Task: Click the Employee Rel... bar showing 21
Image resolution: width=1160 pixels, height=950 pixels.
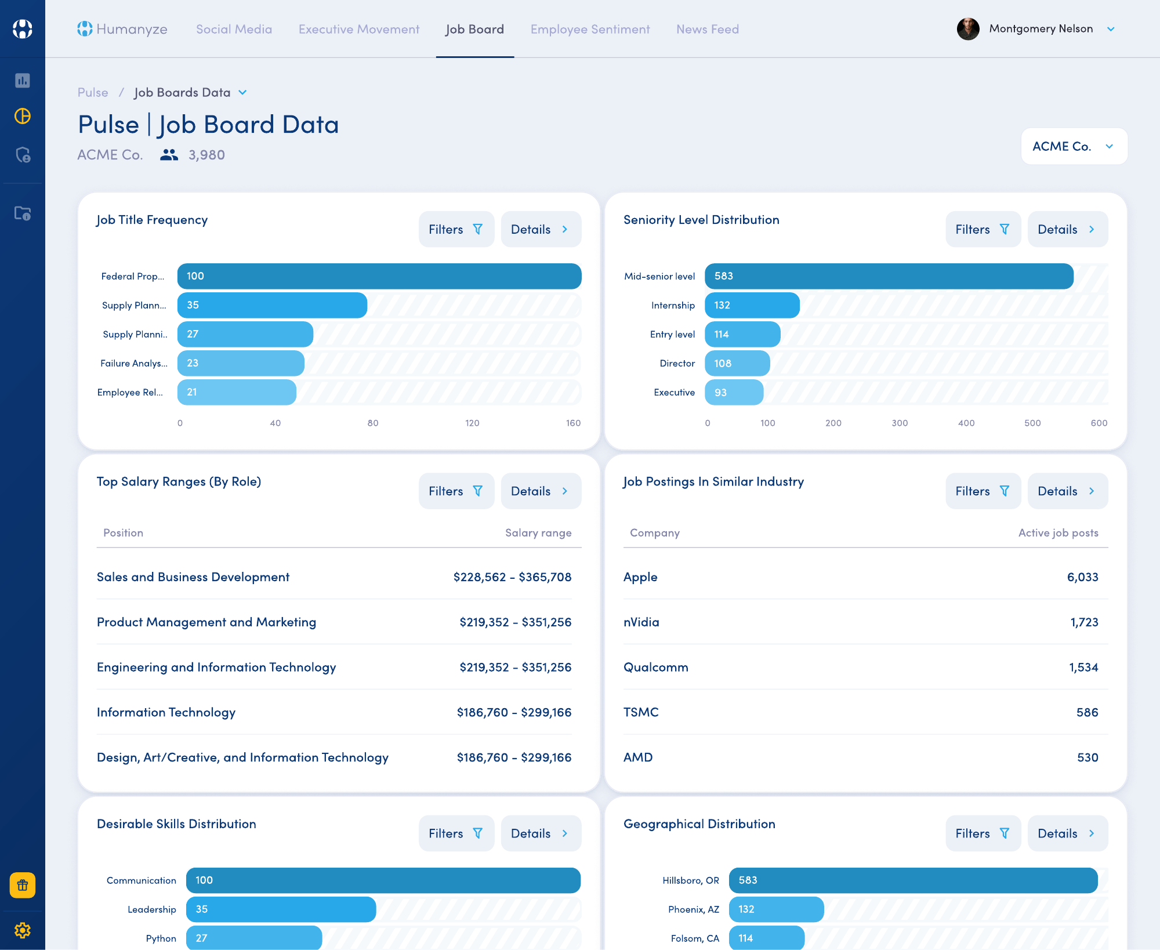Action: 237,392
